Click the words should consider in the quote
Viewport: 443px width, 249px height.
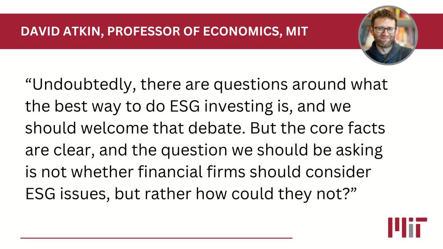click(310, 172)
